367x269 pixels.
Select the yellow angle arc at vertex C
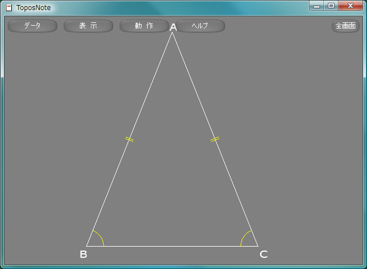[244, 237]
